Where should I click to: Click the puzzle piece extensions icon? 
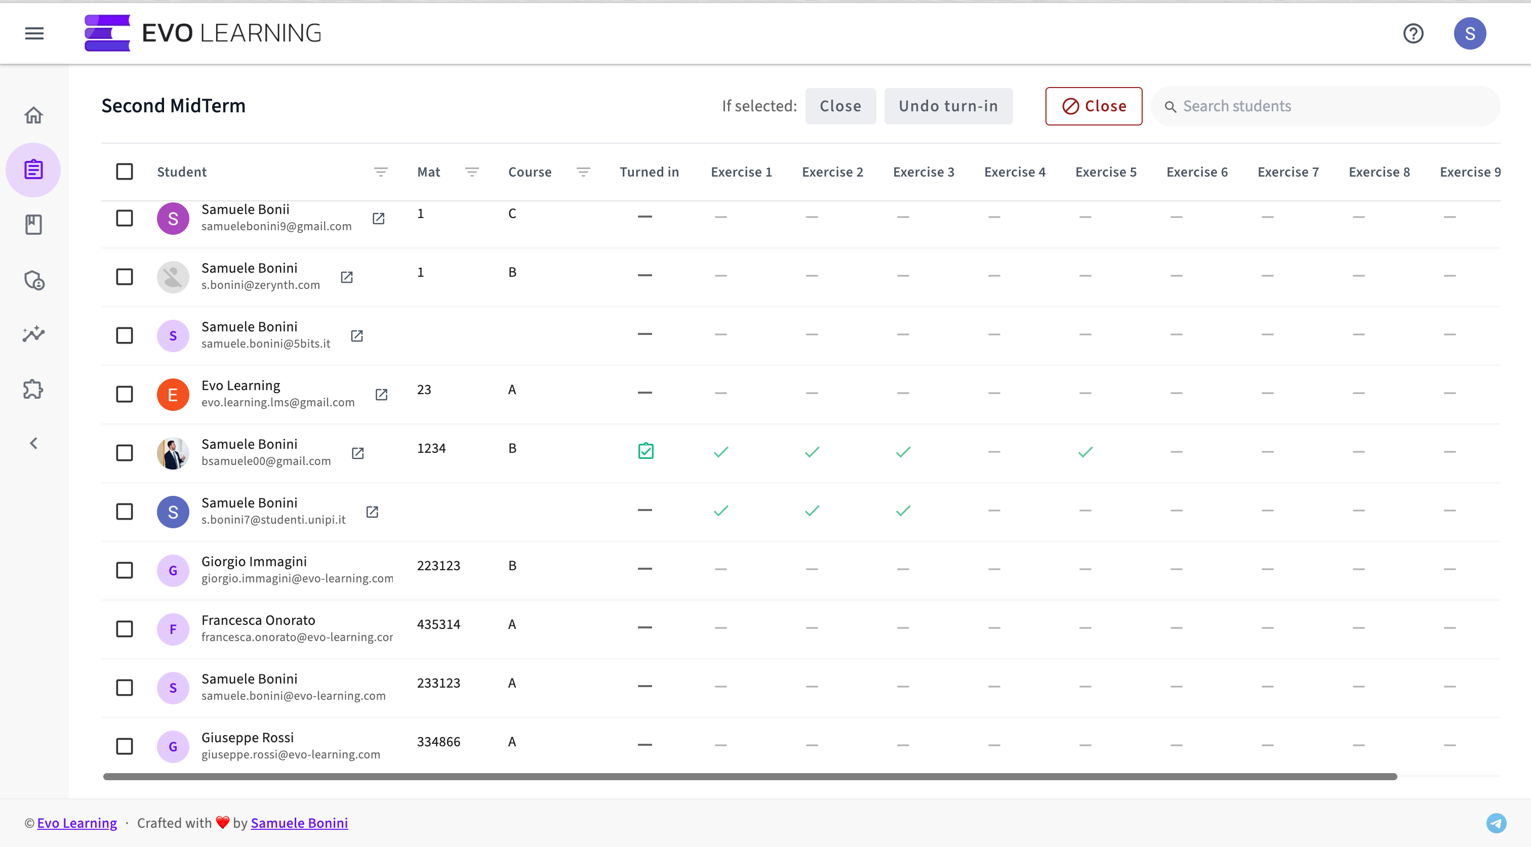coord(34,390)
